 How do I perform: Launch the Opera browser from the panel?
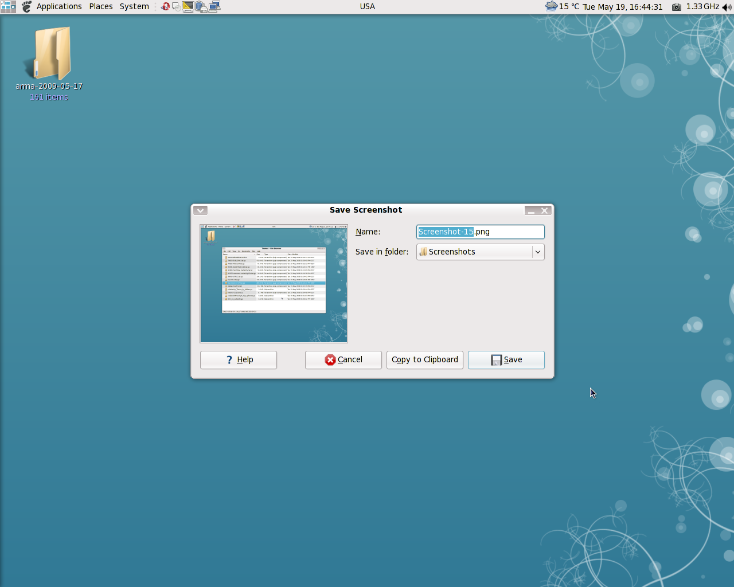[165, 6]
